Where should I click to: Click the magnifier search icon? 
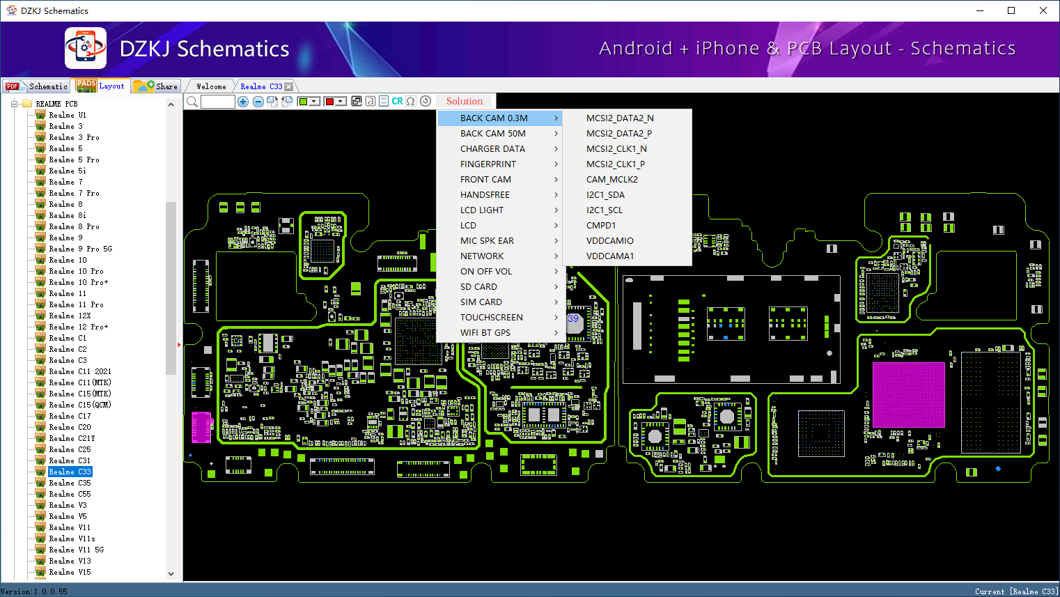point(192,102)
